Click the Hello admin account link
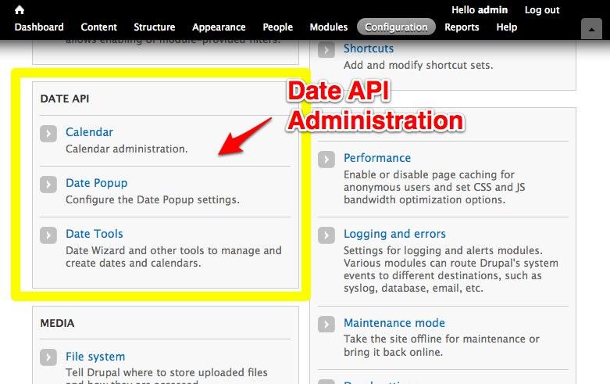The image size is (610, 384). pyautogui.click(x=480, y=10)
